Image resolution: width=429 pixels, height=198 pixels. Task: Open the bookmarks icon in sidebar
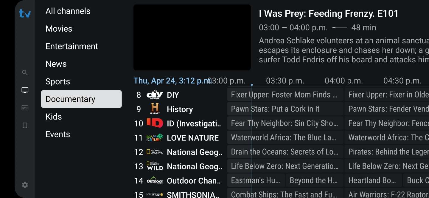pyautogui.click(x=25, y=125)
